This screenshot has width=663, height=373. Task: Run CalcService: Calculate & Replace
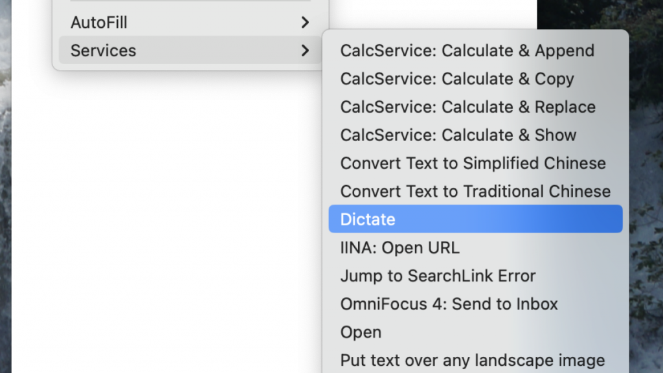coord(467,107)
